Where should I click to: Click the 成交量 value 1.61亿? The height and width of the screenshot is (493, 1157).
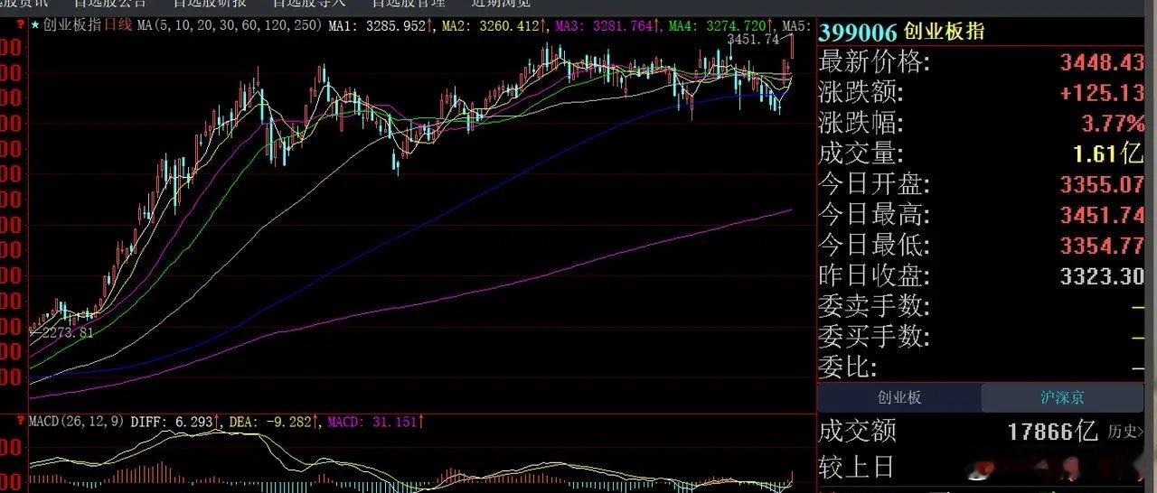point(1109,153)
